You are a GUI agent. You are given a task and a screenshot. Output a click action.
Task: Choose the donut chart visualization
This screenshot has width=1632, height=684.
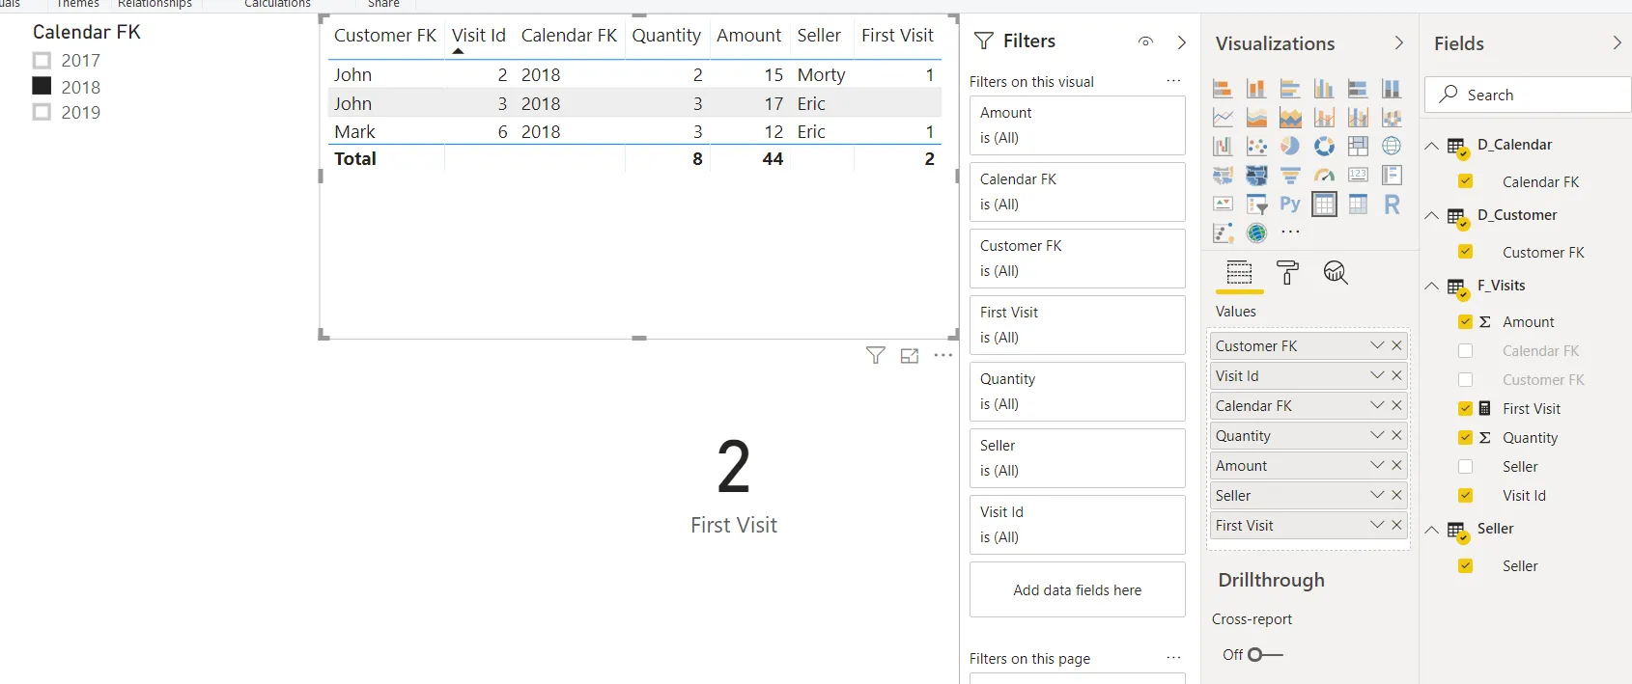pos(1324,146)
